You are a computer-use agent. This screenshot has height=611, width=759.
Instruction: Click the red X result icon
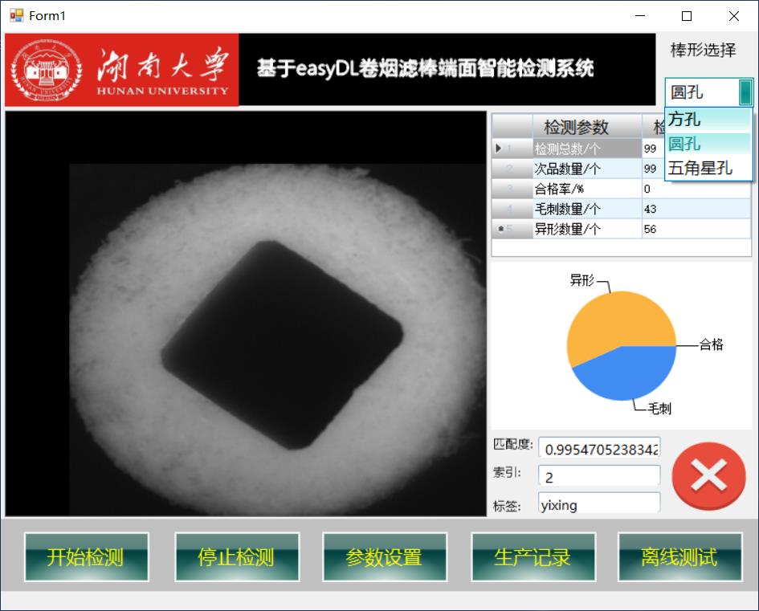click(x=708, y=476)
